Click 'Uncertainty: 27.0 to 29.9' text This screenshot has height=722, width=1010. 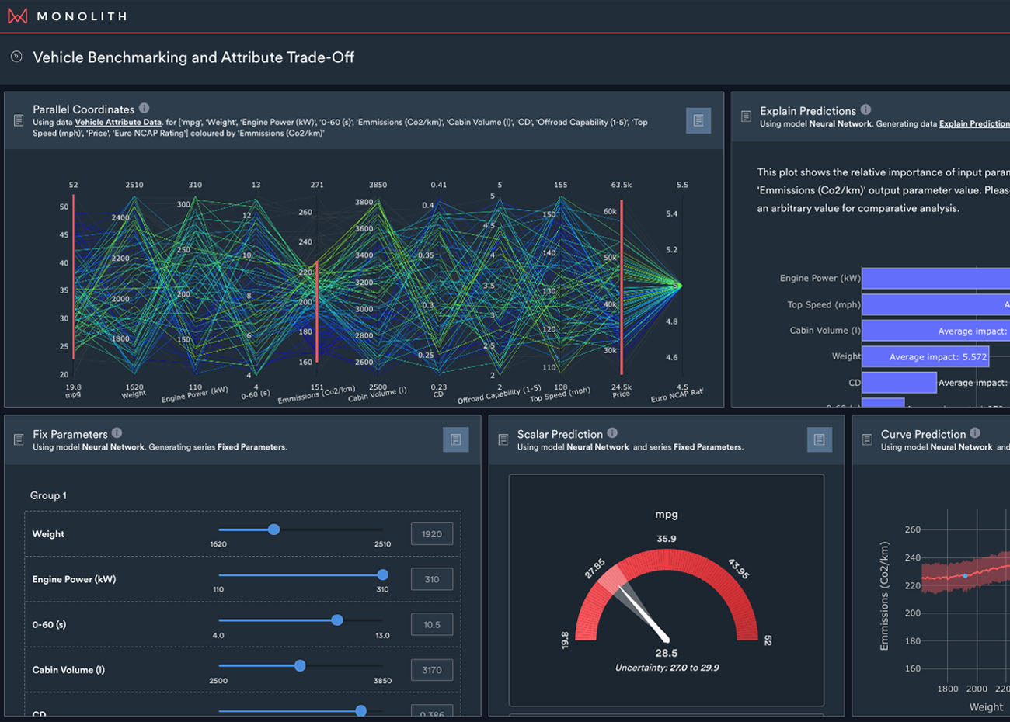pos(667,668)
